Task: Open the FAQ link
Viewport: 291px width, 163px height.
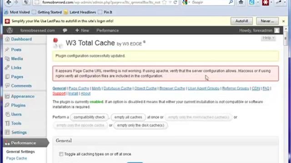Action: pyautogui.click(x=266, y=88)
